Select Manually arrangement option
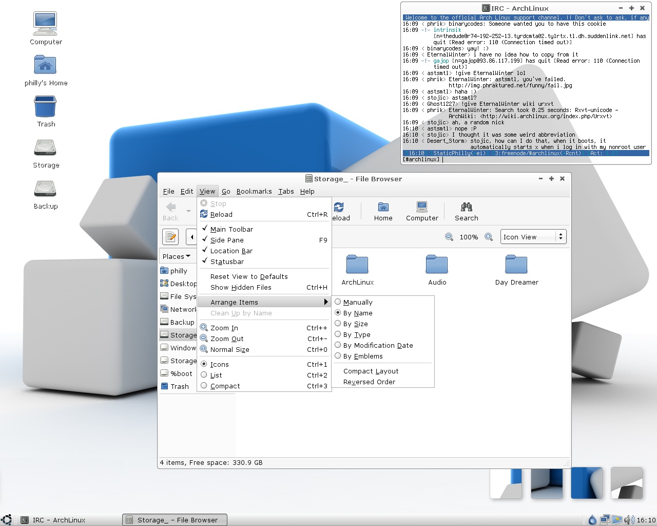This screenshot has height=526, width=657. coord(383,302)
